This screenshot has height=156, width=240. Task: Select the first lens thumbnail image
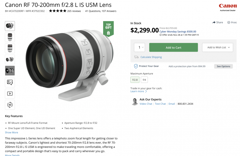(10, 26)
